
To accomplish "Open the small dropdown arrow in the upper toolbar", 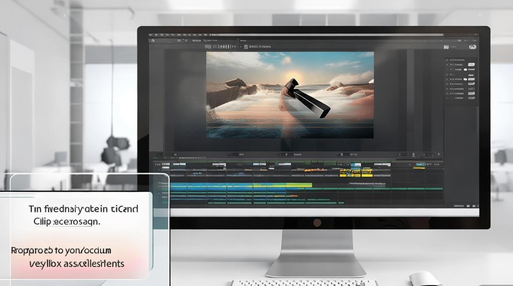I will point(240,47).
